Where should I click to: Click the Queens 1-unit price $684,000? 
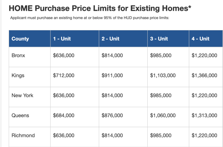click(63, 115)
